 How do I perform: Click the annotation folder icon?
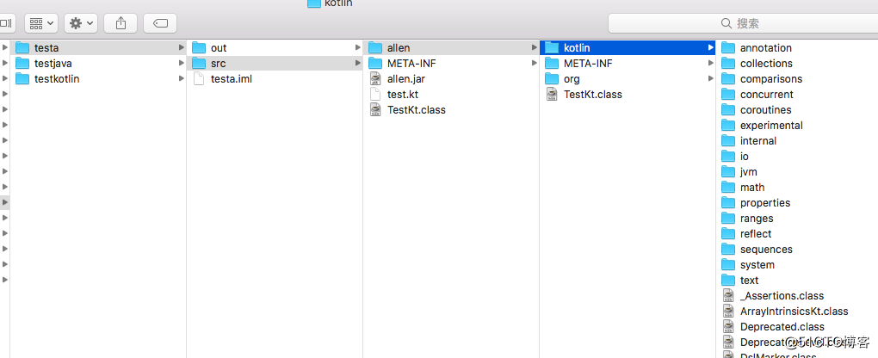click(728, 47)
